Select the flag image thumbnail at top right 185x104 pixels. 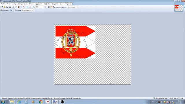179,8
